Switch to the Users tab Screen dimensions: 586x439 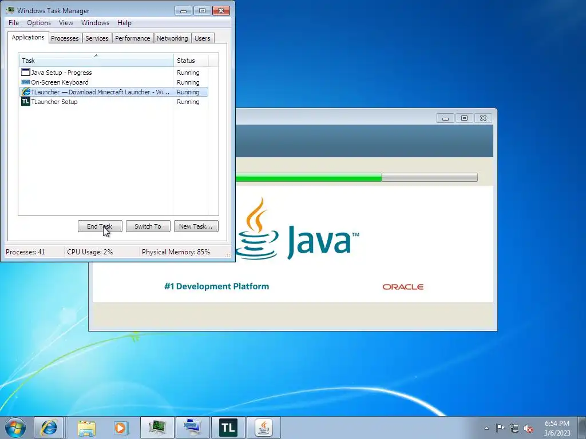point(203,38)
